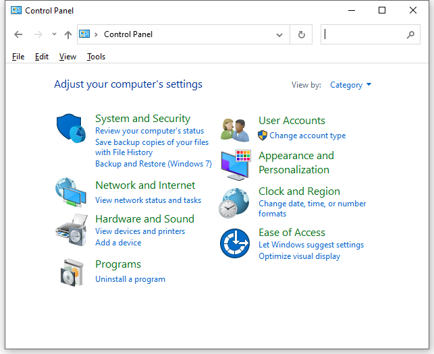Viewport: 434px width, 354px height.
Task: Click Change date, time, or number formats
Action: pyautogui.click(x=313, y=208)
